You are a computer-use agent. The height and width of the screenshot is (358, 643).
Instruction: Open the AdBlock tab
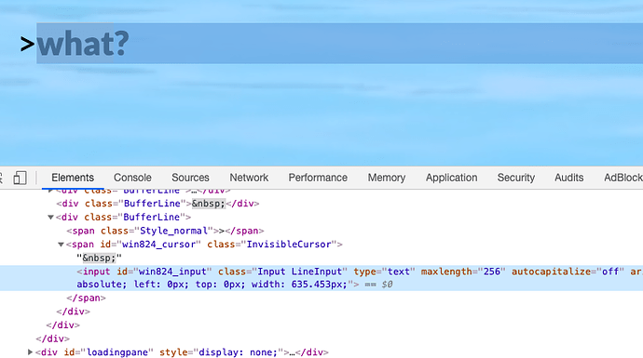(622, 178)
